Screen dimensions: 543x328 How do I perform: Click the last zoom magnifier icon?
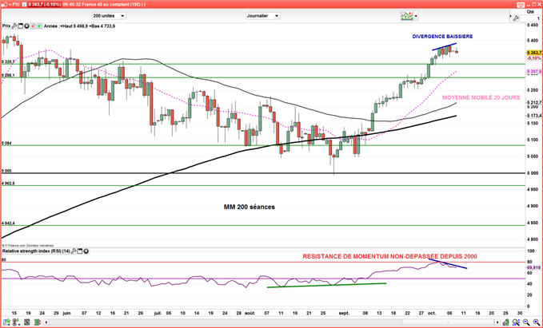coord(536,322)
